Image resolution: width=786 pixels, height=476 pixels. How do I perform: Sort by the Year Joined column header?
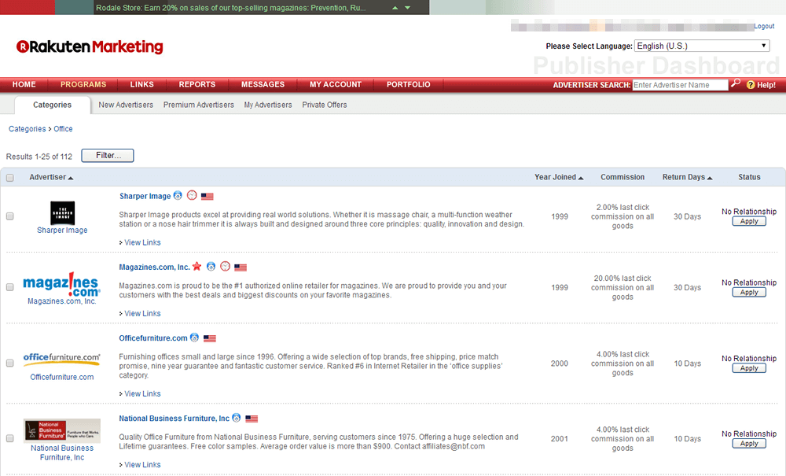pyautogui.click(x=559, y=177)
